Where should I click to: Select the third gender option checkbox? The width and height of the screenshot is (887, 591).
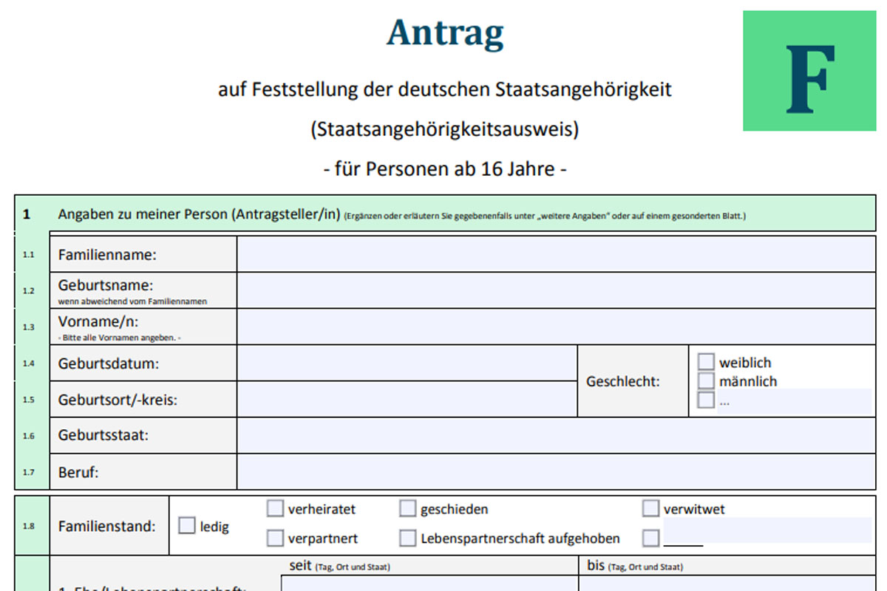click(707, 400)
